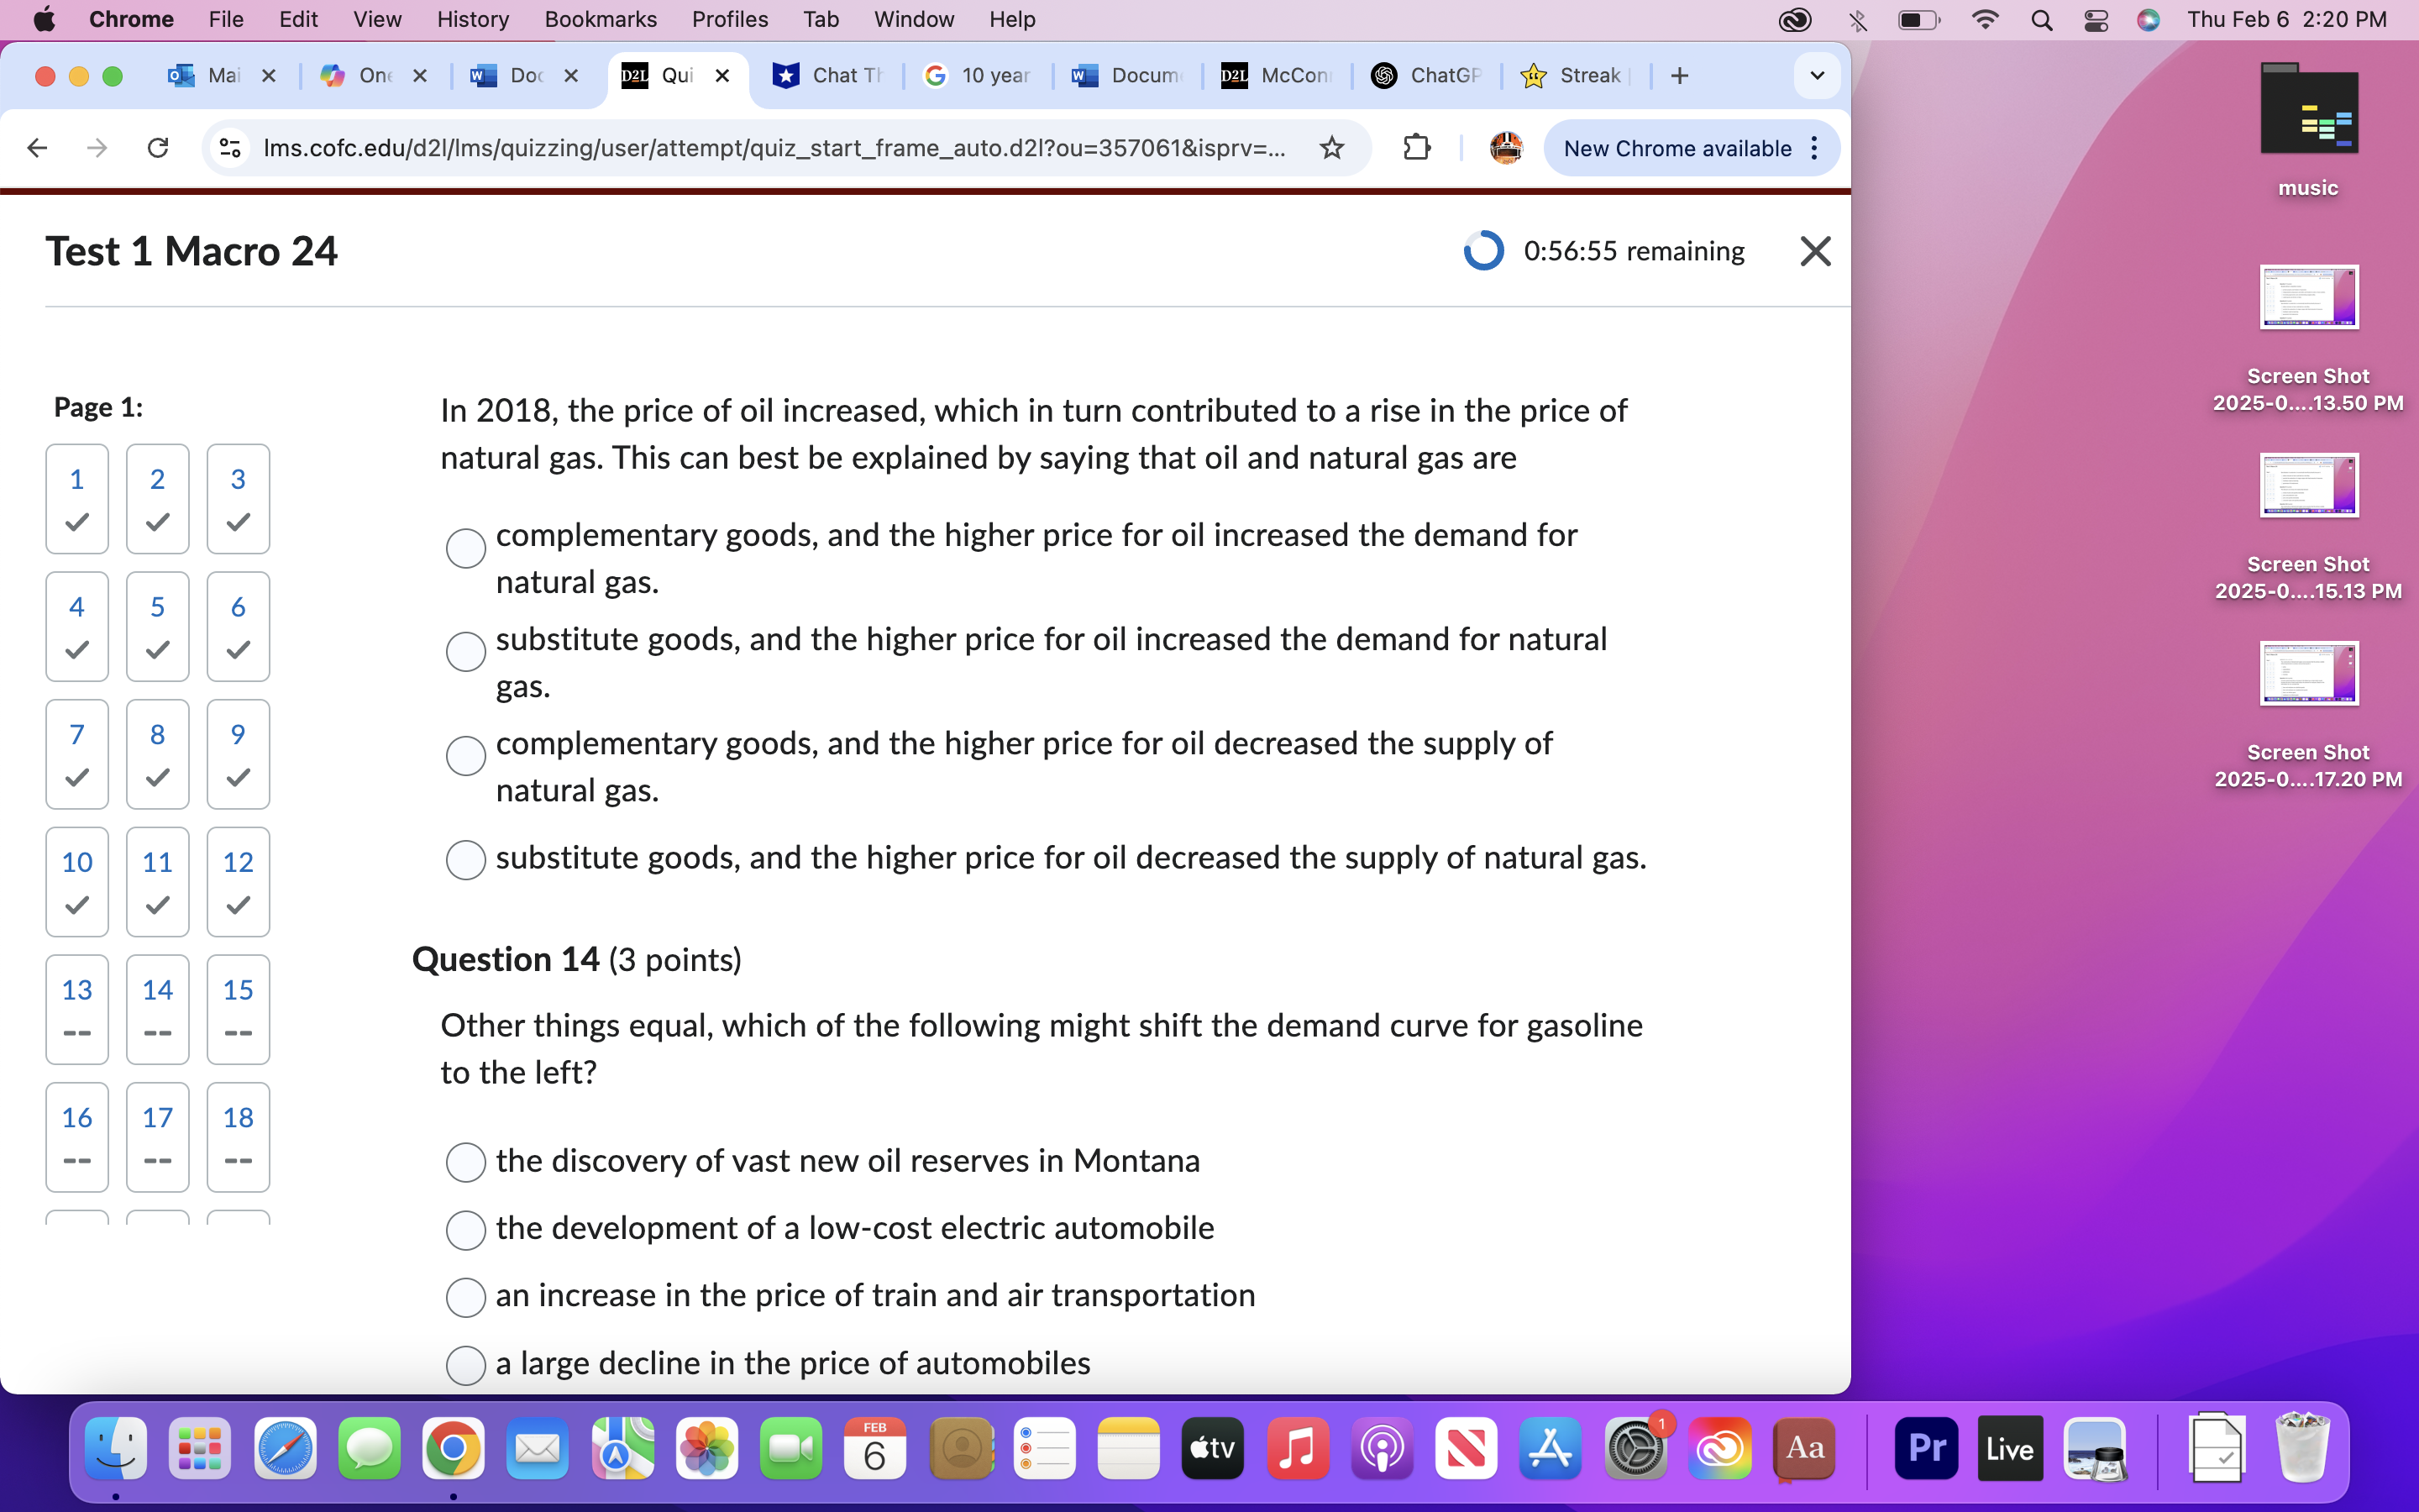Viewport: 2419px width, 1512px height.
Task: Click the quiz timer progress indicator
Action: [1483, 250]
